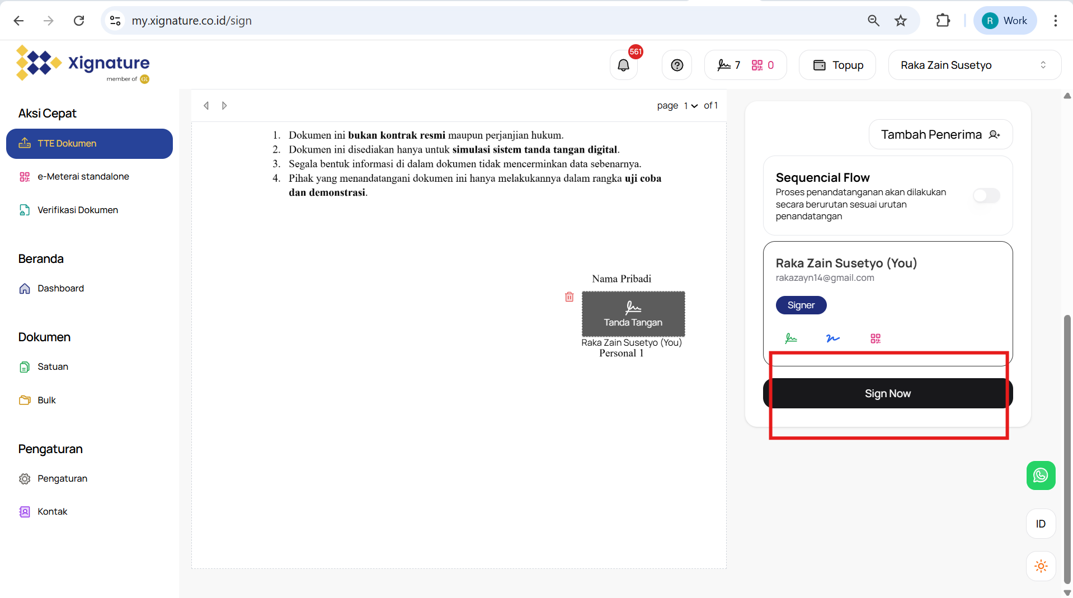
Task: Toggle the Sequencial Flow switch
Action: click(x=986, y=196)
